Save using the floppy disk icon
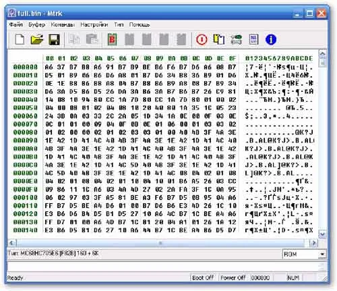 click(x=54, y=40)
